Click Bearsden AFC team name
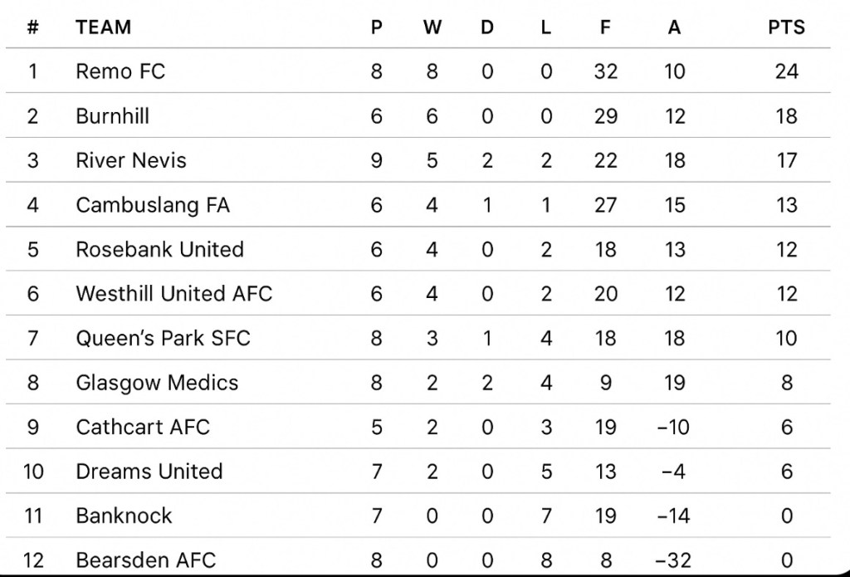 point(146,560)
